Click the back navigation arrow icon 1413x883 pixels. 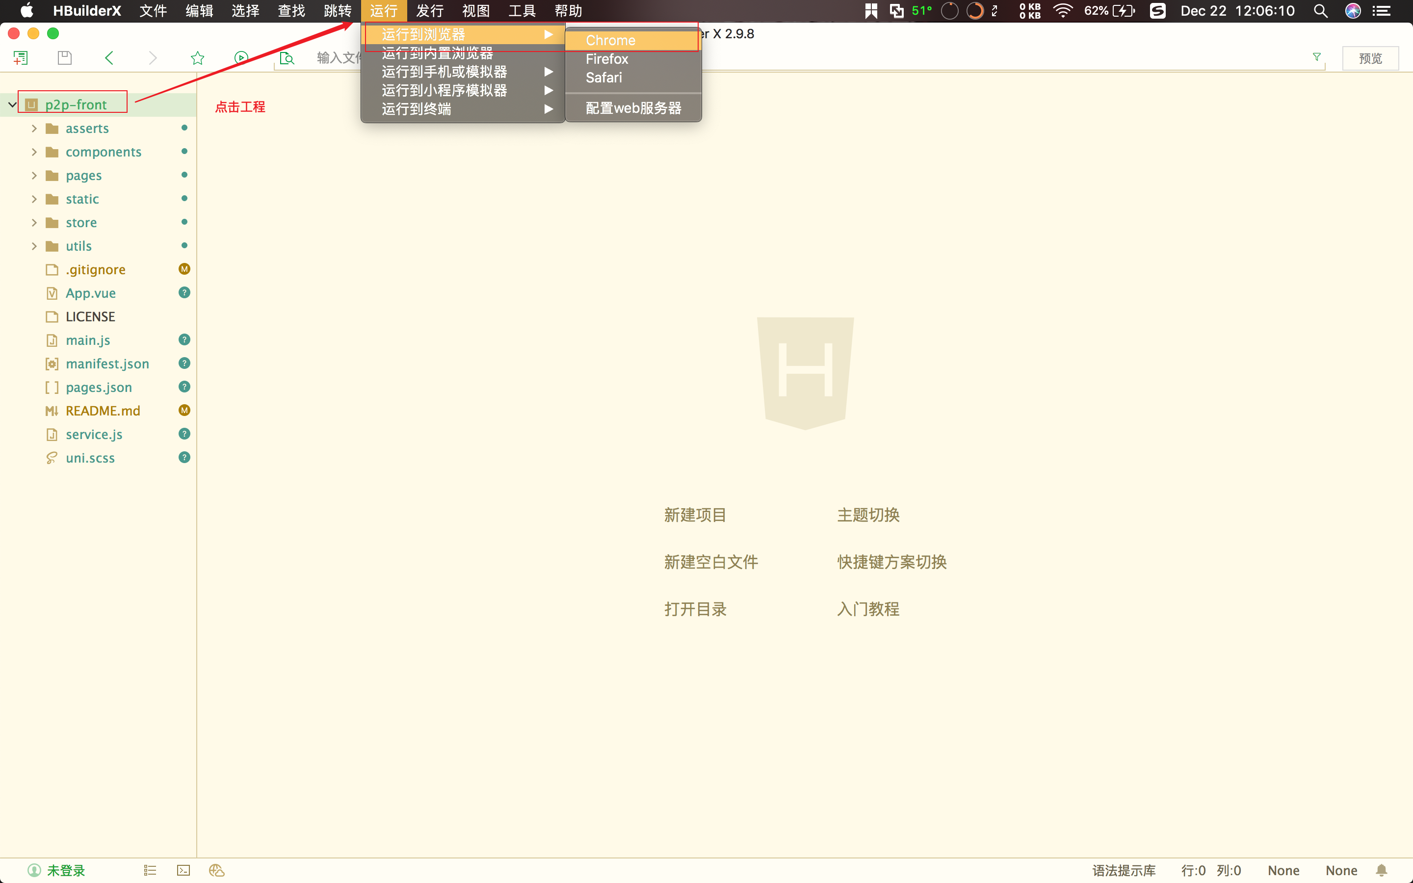(x=109, y=58)
